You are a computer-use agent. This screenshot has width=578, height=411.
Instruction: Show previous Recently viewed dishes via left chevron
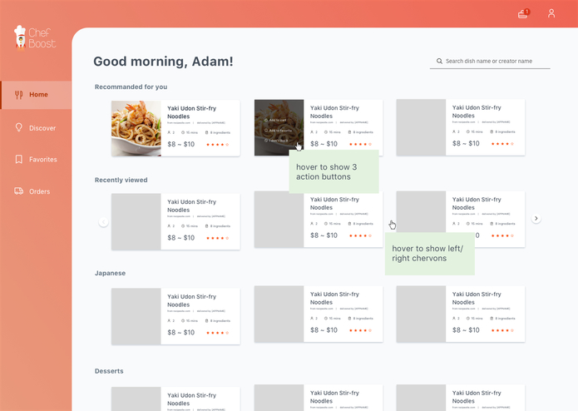click(104, 222)
